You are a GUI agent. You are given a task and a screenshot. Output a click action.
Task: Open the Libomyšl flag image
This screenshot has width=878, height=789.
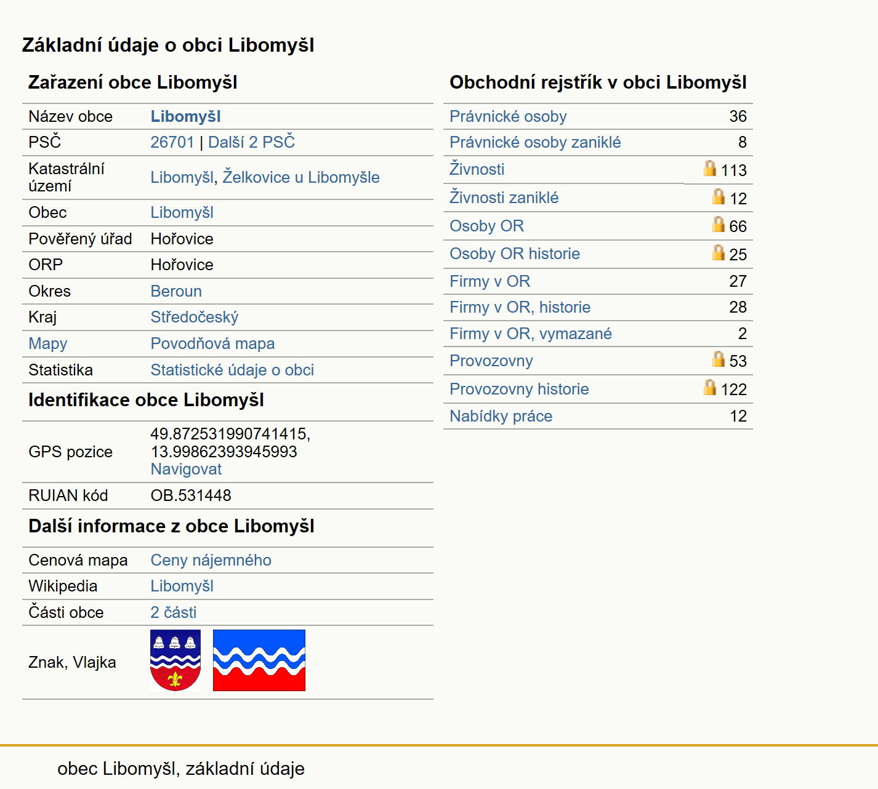(259, 660)
